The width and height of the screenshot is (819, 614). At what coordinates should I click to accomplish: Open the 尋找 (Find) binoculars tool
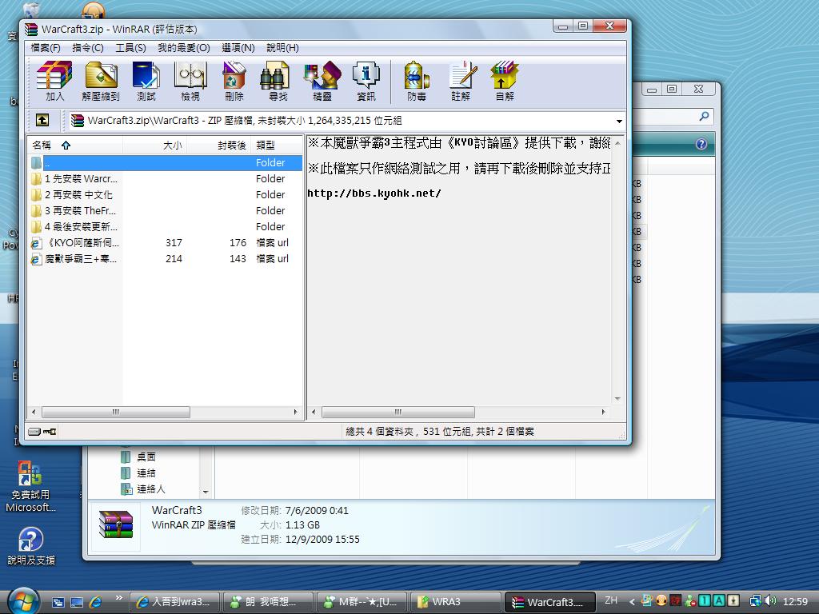coord(278,81)
